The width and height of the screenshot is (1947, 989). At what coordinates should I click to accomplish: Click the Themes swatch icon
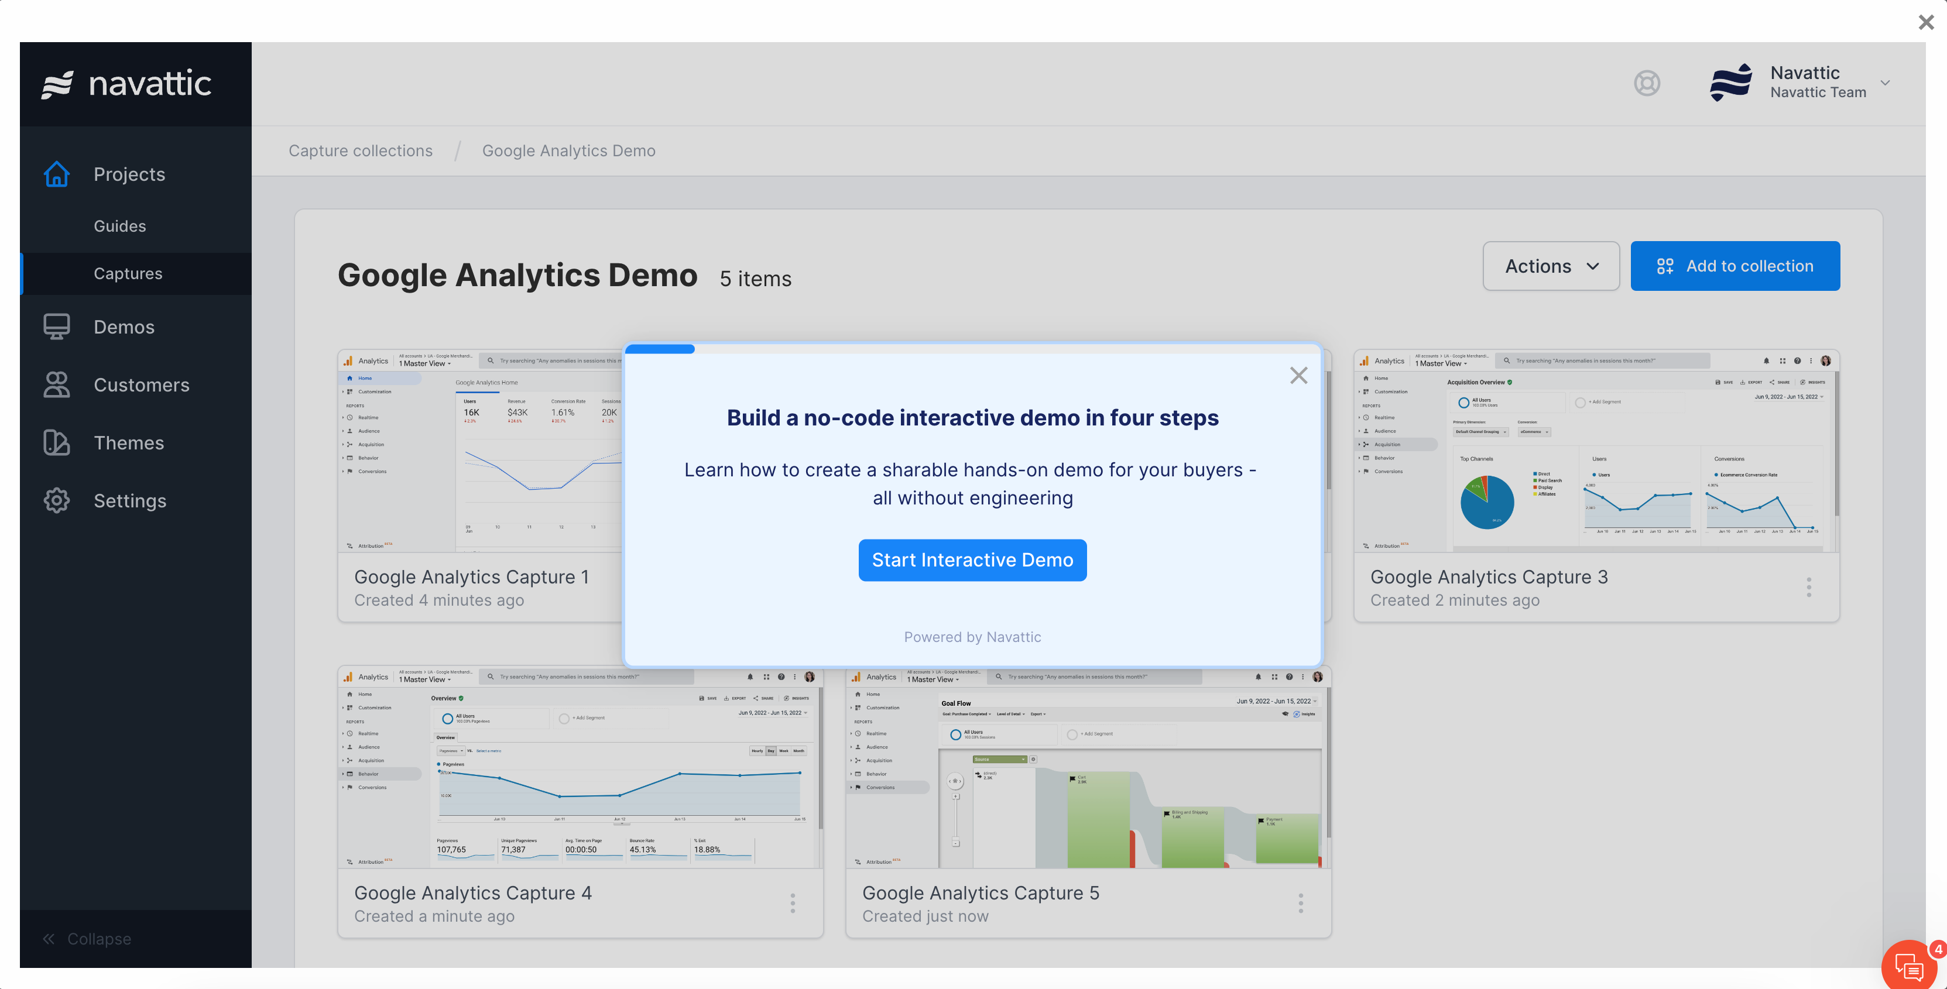(57, 443)
